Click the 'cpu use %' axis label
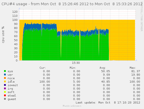144x109 pixels. point(3,35)
